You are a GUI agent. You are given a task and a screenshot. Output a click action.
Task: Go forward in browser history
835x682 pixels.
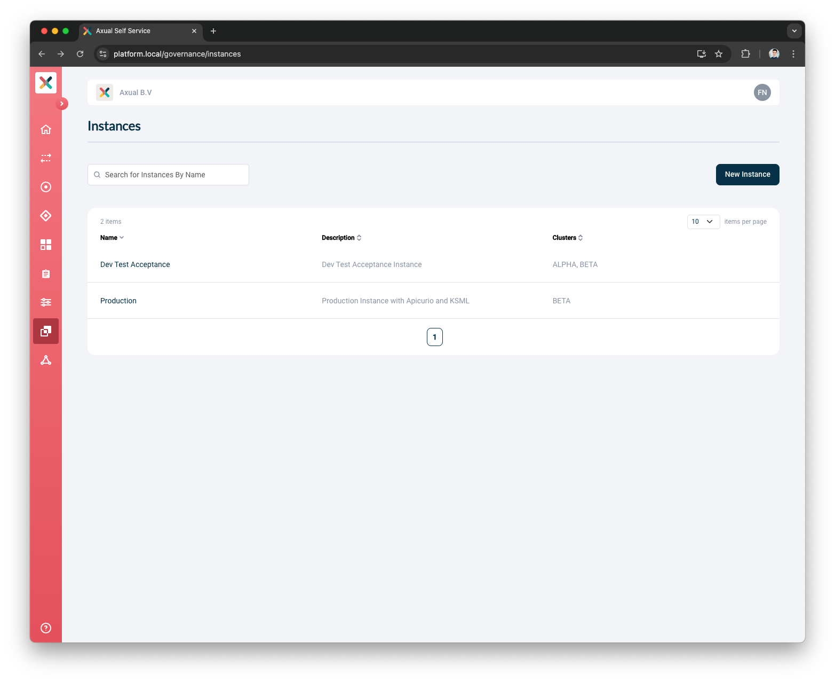(61, 54)
